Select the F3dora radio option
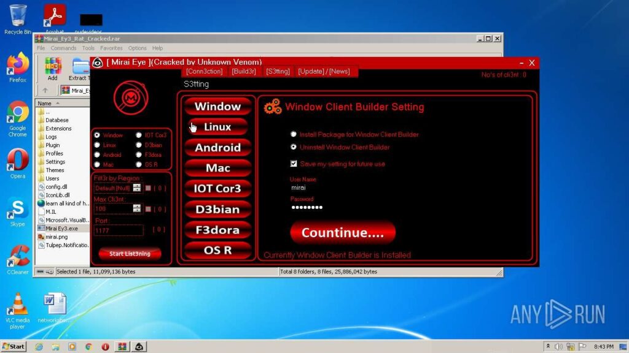Viewport: 629px width, 353px height. point(139,154)
